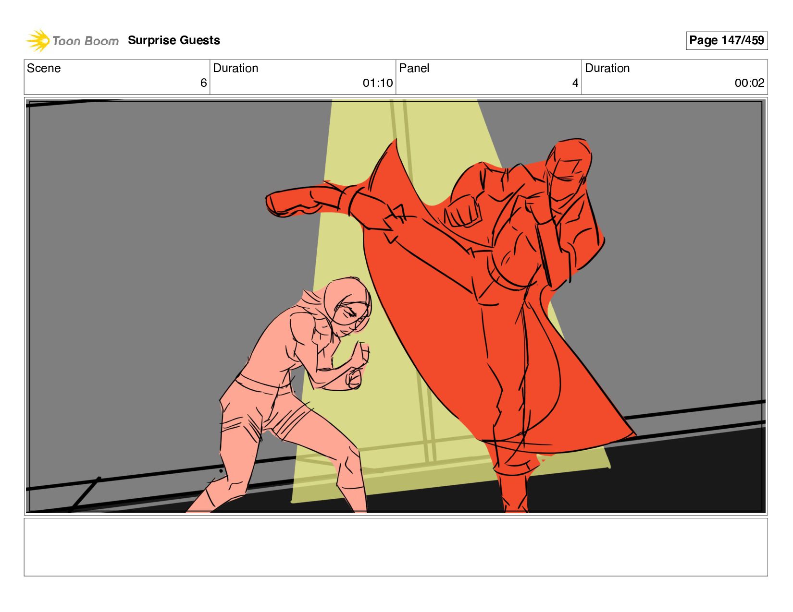The image size is (793, 612).
Task: Click the storyboard panel fight artwork
Action: (x=396, y=306)
